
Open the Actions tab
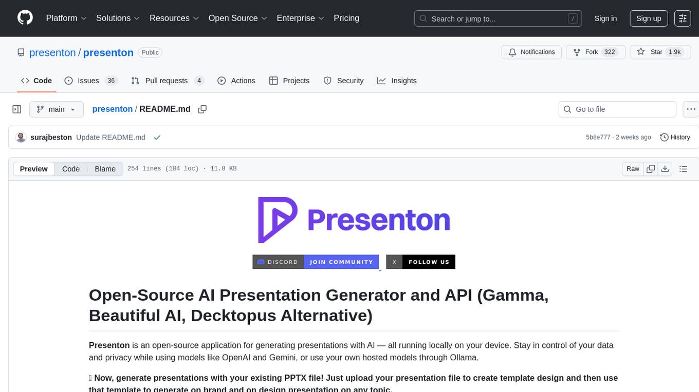point(236,81)
